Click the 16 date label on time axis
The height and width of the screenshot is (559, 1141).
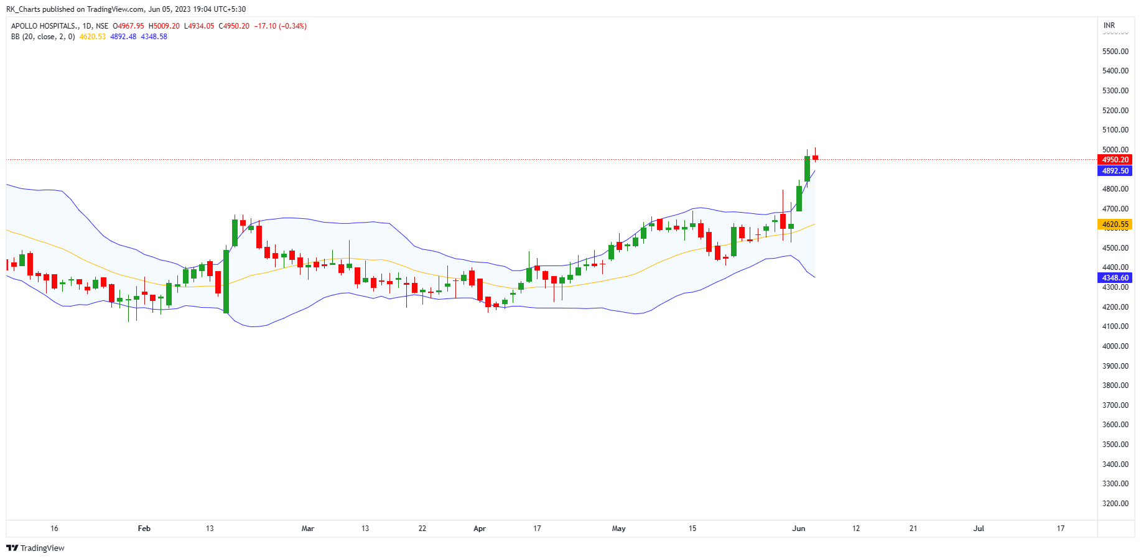(x=54, y=529)
